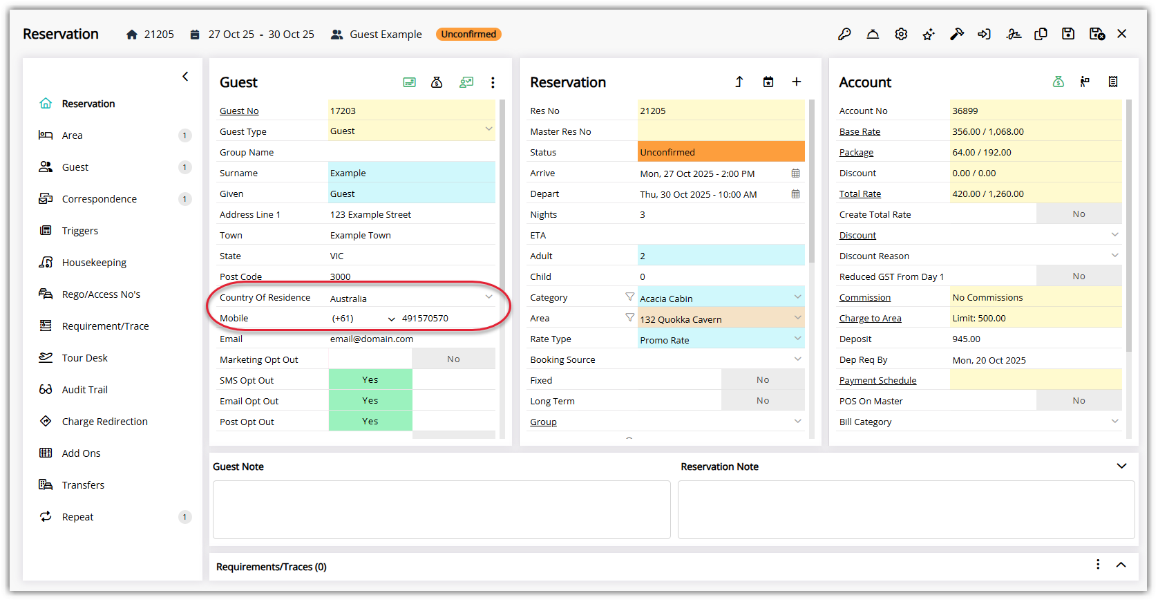1158x602 pixels.
Task: Click the money bag icon in Guest panel
Action: point(437,82)
